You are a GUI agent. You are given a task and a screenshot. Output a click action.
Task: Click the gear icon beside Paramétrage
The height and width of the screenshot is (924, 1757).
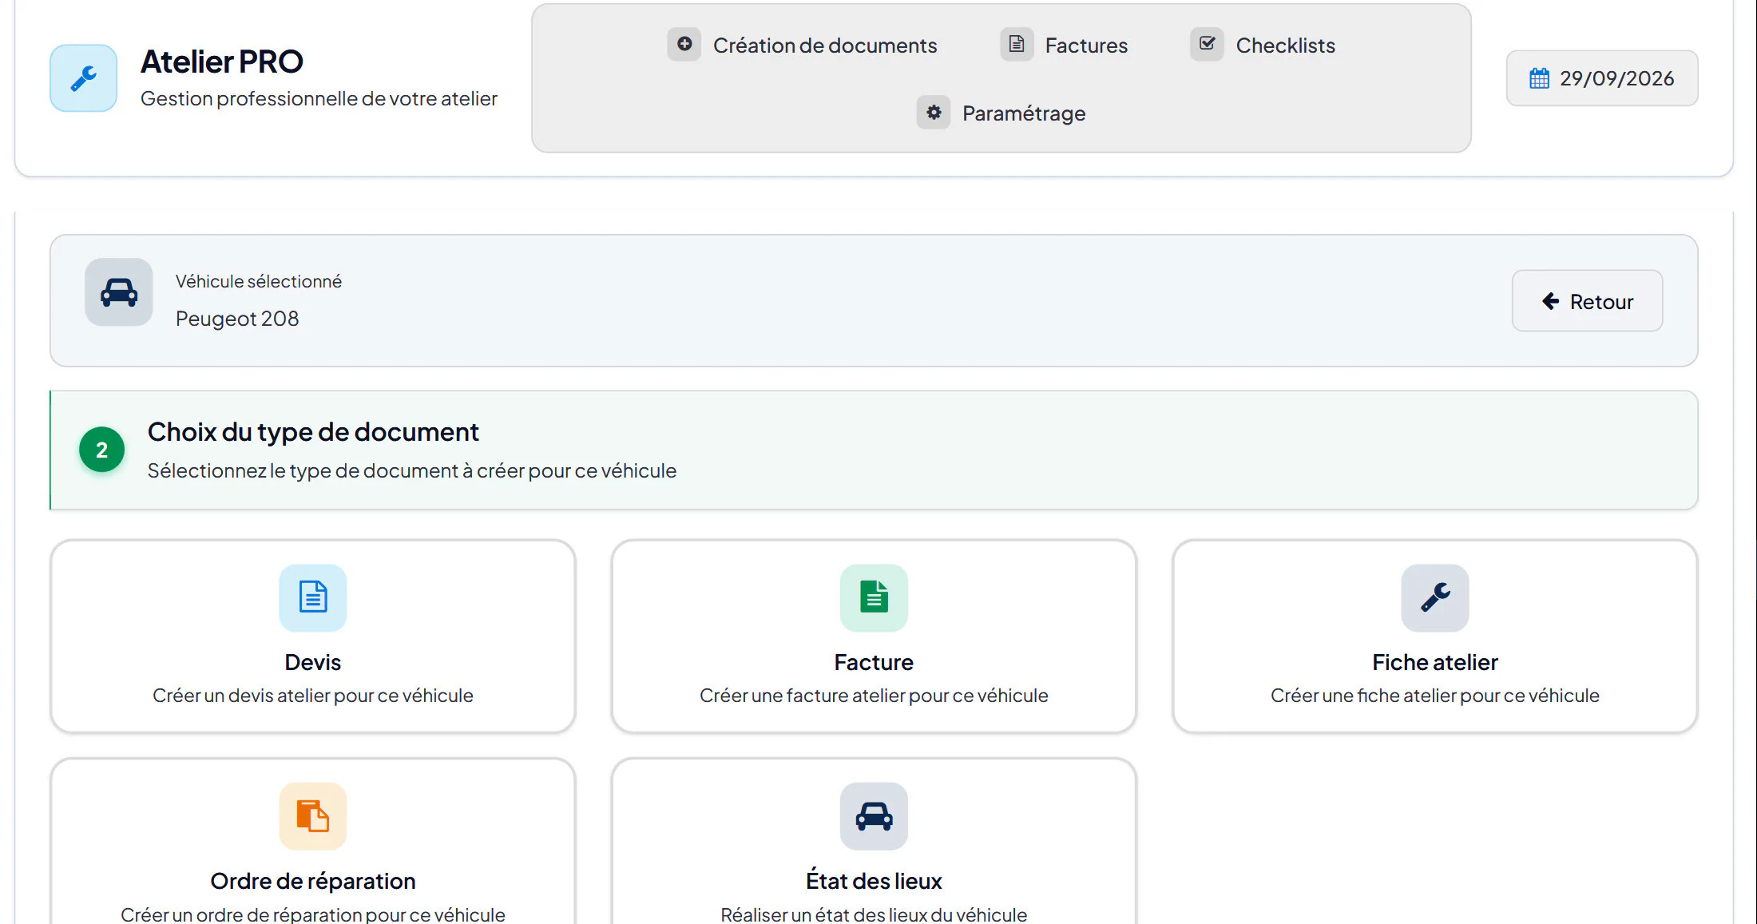click(x=934, y=113)
